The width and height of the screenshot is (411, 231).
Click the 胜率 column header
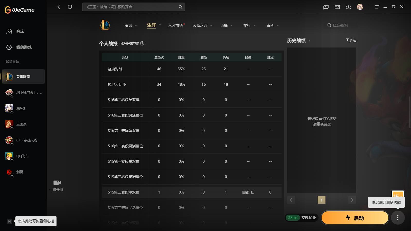click(x=181, y=57)
